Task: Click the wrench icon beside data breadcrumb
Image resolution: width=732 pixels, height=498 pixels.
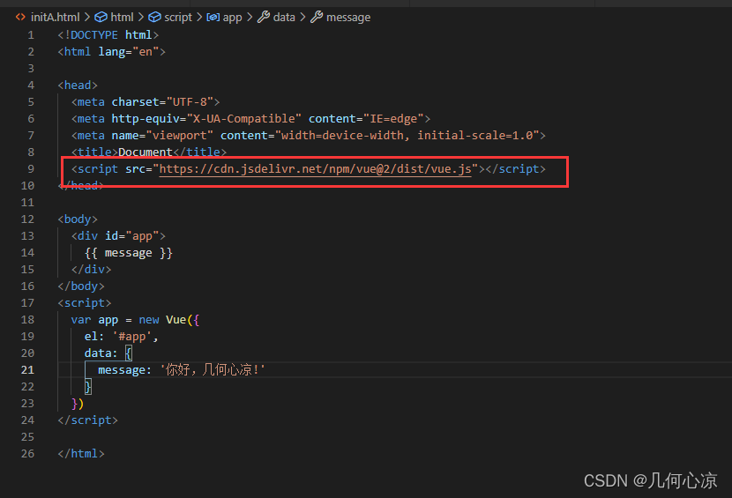Action: click(264, 18)
